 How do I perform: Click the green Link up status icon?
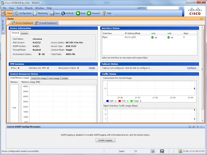point(169,37)
